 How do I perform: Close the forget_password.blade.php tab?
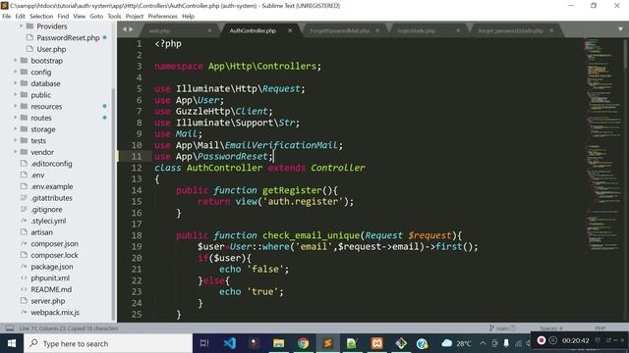click(x=551, y=30)
